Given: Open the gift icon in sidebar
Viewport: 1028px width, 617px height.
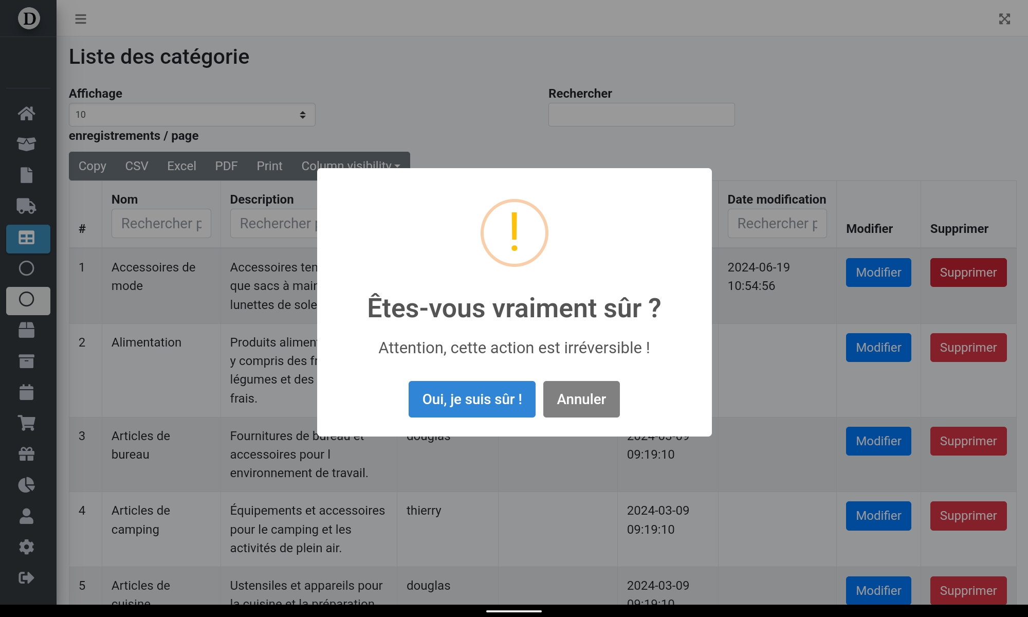Looking at the screenshot, I should [27, 454].
